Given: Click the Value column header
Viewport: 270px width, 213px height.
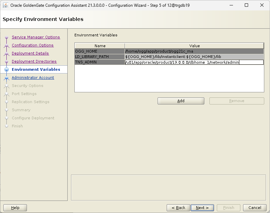Looking at the screenshot, I should [194, 46].
